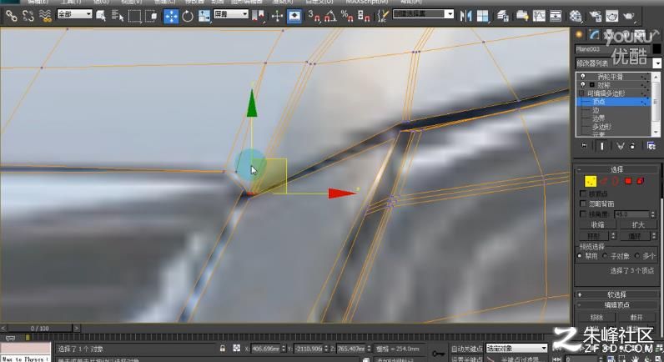
Task: Open the Graphite ribbon toggle icon
Action: [522, 16]
